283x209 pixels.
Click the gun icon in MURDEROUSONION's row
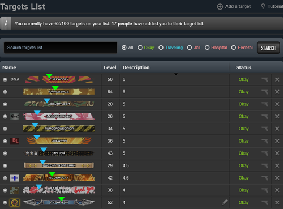point(265,129)
